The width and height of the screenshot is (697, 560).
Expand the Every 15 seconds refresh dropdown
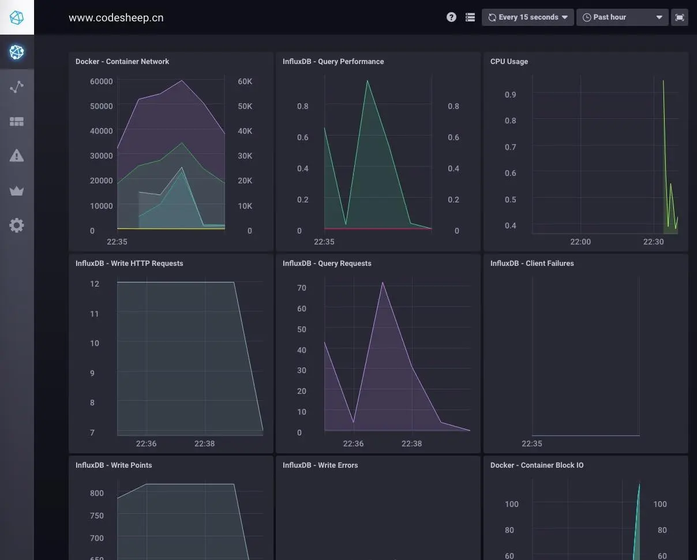(x=528, y=17)
